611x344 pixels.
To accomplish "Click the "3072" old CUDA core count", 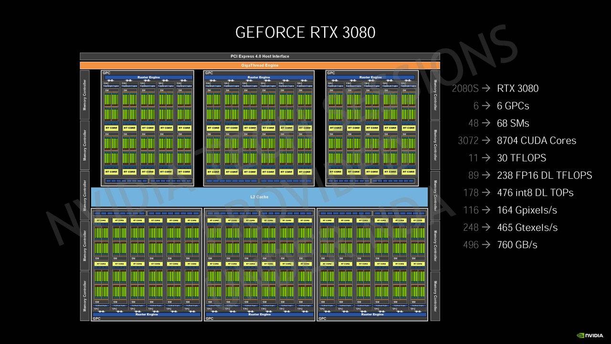I will tap(468, 140).
